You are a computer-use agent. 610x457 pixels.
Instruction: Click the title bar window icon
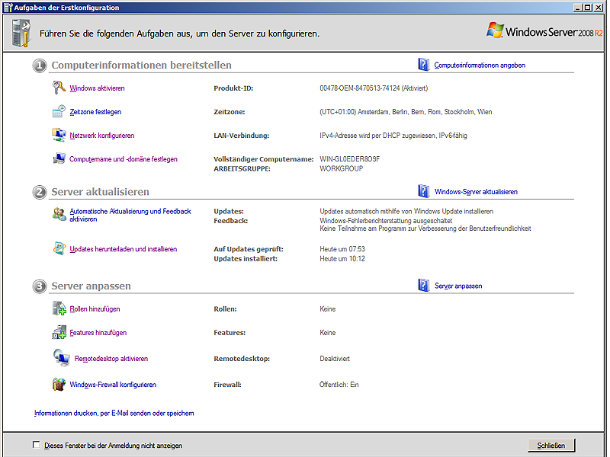pyautogui.click(x=8, y=7)
